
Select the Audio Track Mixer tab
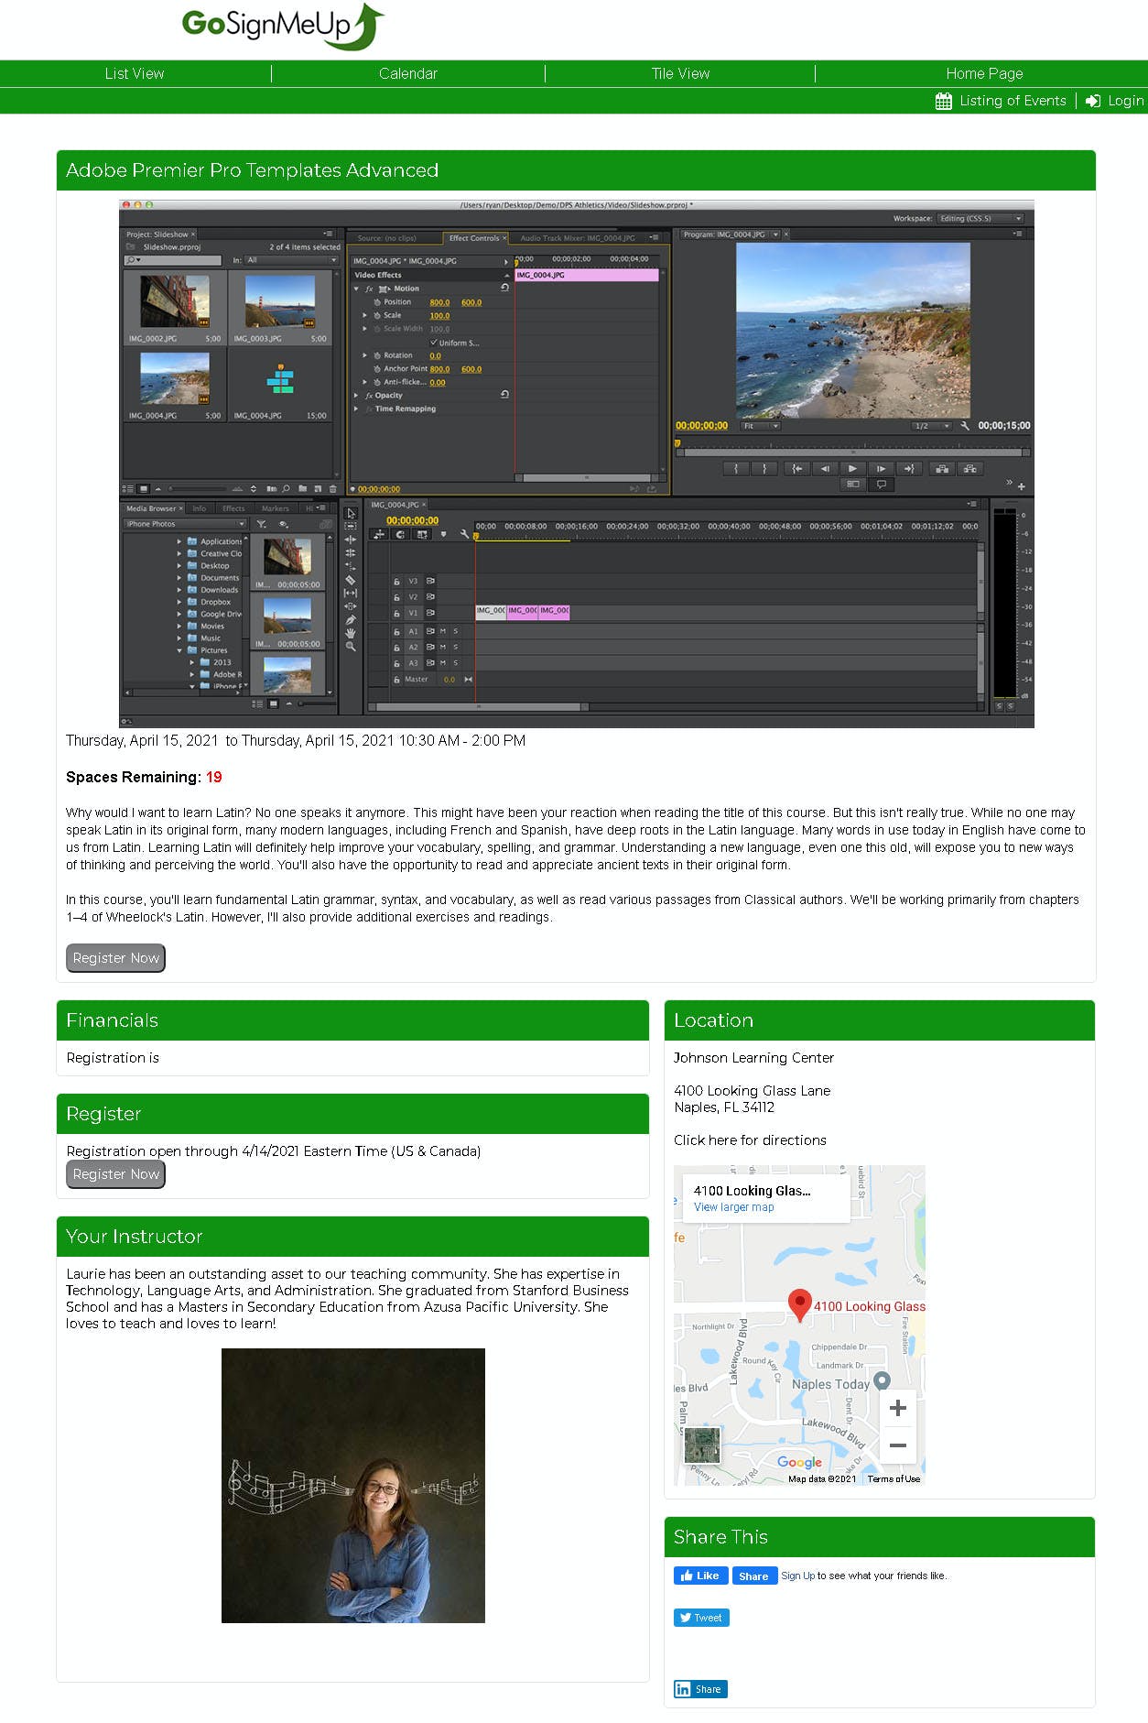pos(578,238)
